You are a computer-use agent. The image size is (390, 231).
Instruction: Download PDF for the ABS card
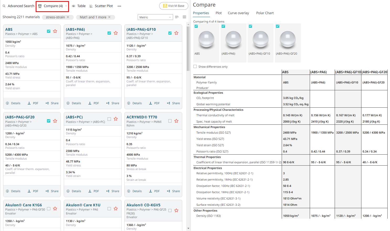[33, 103]
